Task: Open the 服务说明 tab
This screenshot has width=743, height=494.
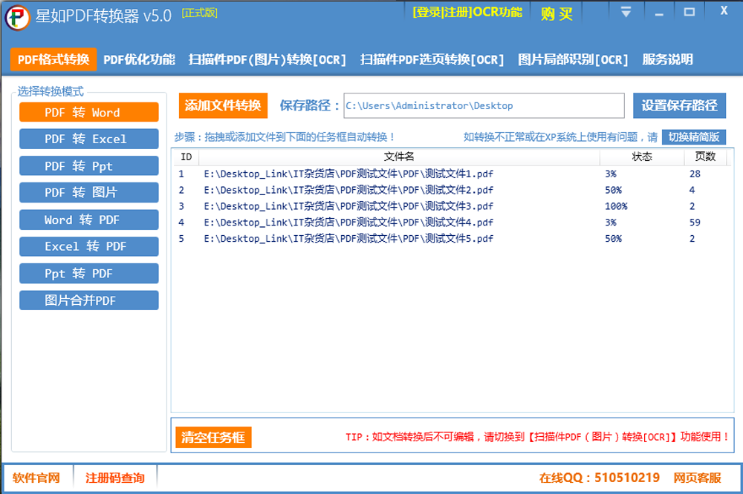Action: click(x=667, y=60)
